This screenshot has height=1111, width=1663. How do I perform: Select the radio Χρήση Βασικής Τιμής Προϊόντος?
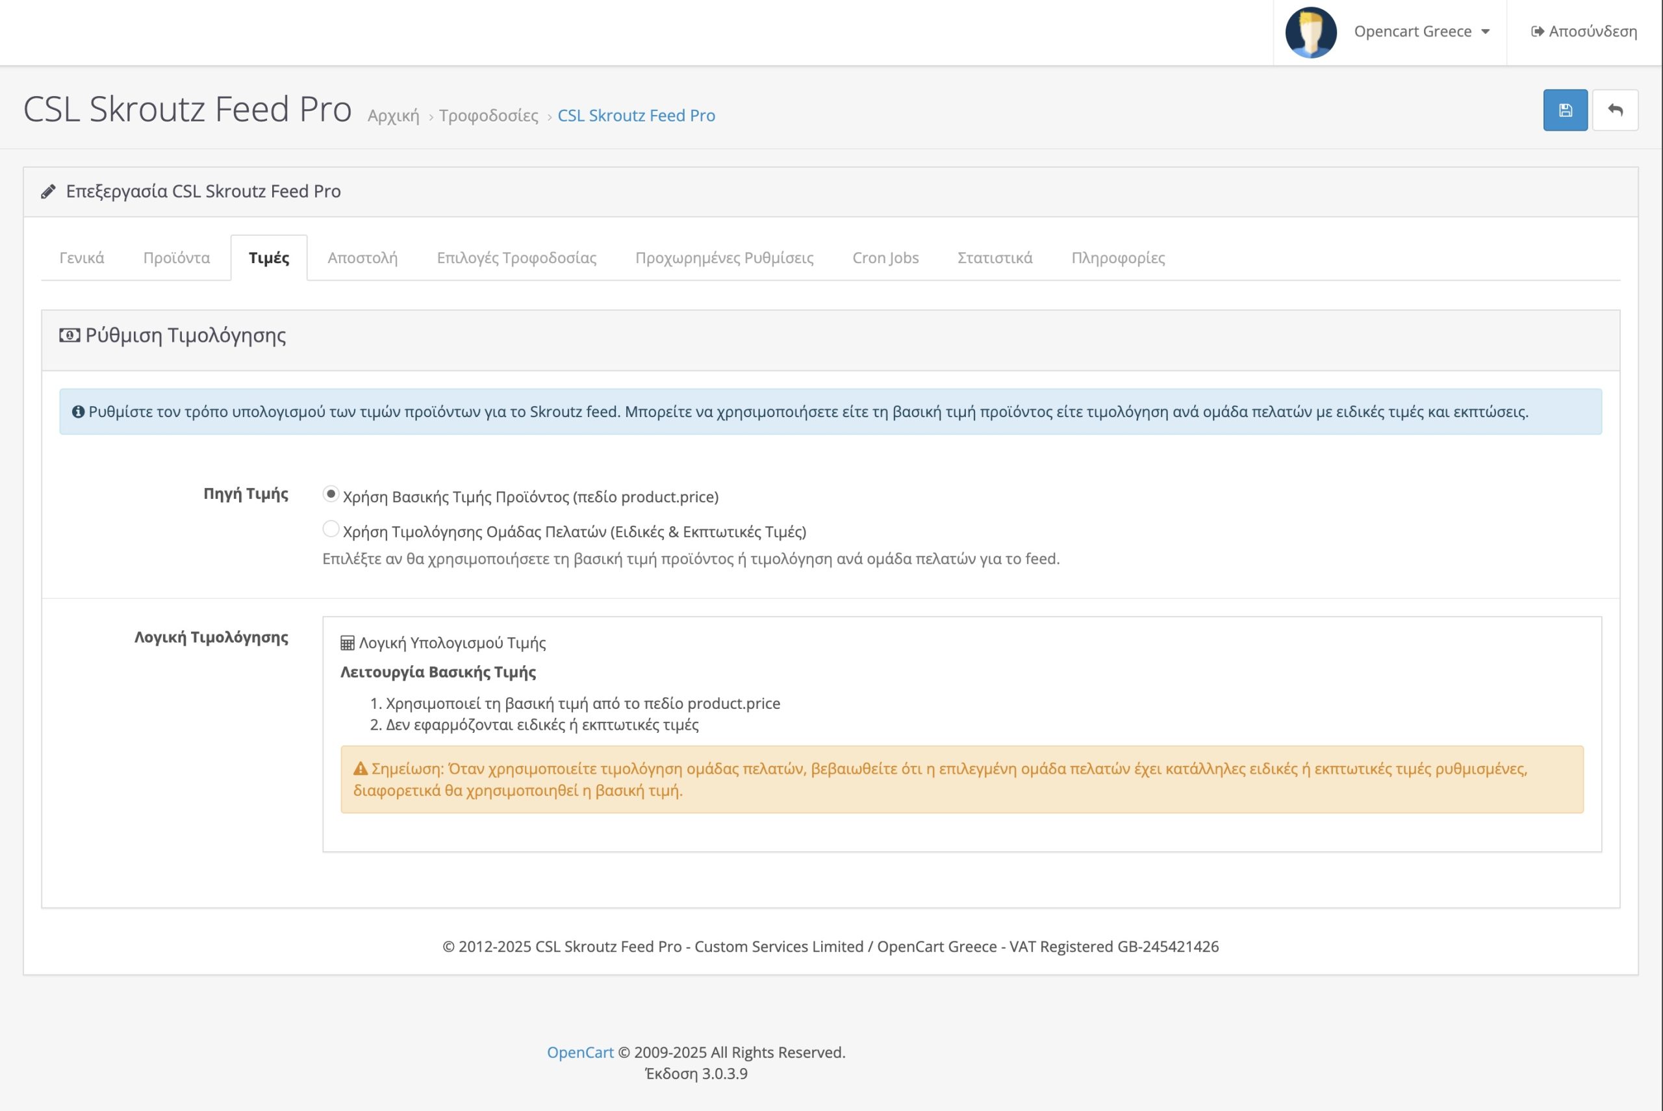[x=331, y=494]
